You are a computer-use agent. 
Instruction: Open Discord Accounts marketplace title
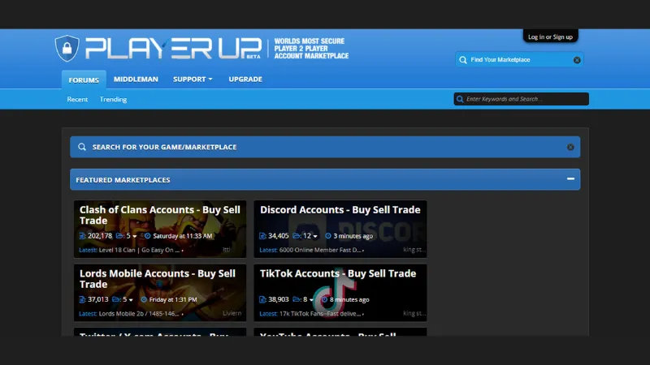(x=340, y=210)
